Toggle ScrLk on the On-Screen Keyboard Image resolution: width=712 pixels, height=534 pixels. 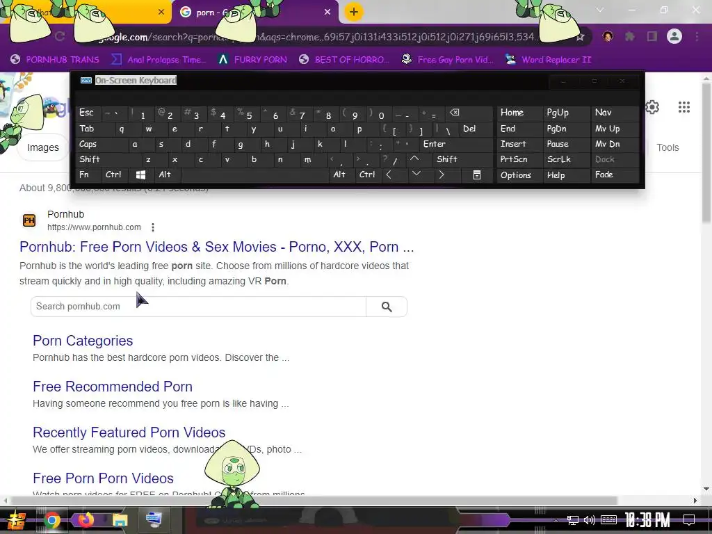(566, 159)
